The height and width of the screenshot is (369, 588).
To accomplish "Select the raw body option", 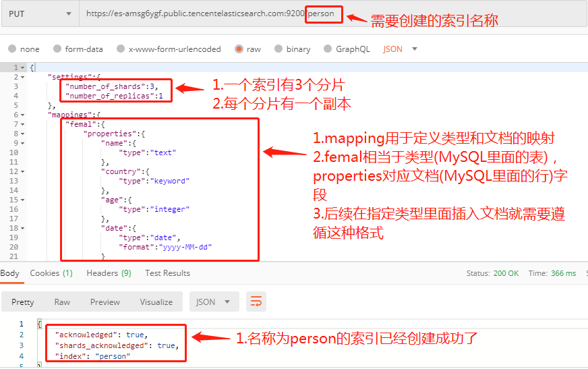I will pos(247,49).
